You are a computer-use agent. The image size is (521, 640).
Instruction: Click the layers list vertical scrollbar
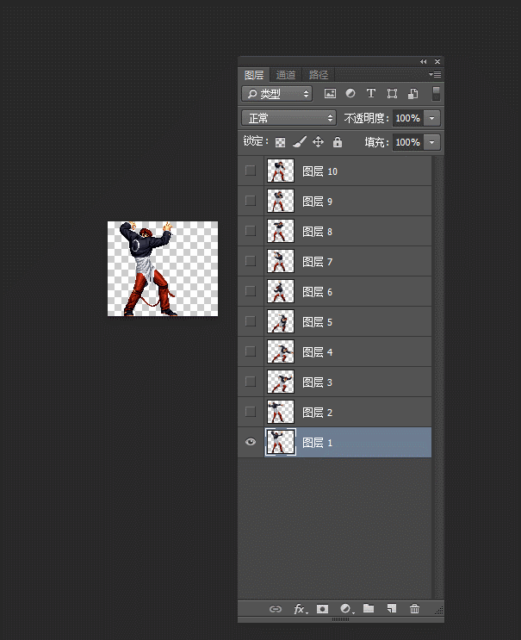[x=438, y=377]
